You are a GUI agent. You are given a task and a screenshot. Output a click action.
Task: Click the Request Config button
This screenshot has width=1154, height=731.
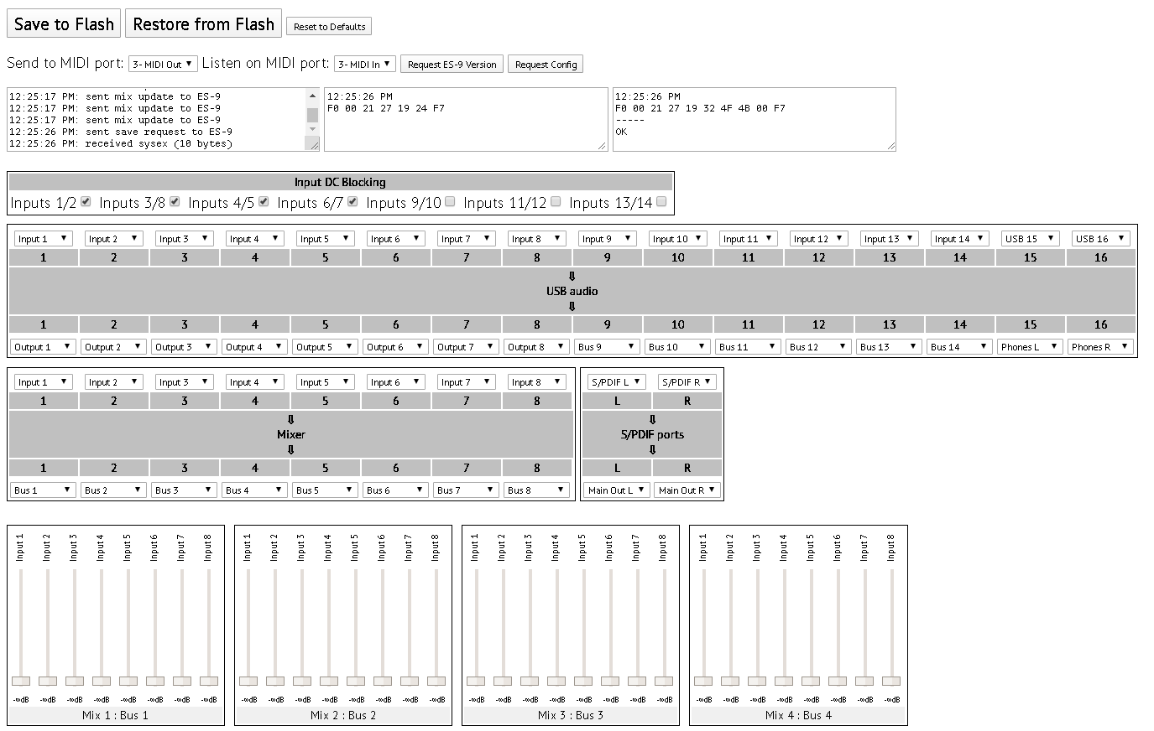(x=546, y=65)
